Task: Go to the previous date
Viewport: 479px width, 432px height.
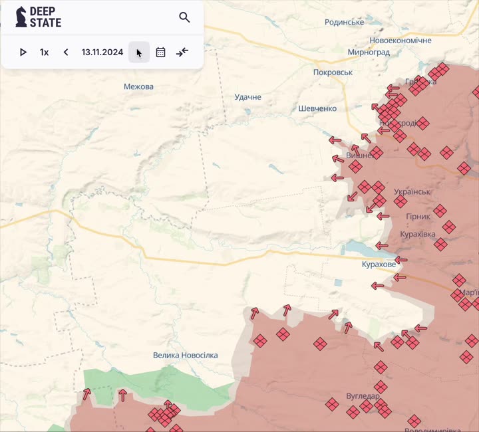Action: pyautogui.click(x=66, y=52)
